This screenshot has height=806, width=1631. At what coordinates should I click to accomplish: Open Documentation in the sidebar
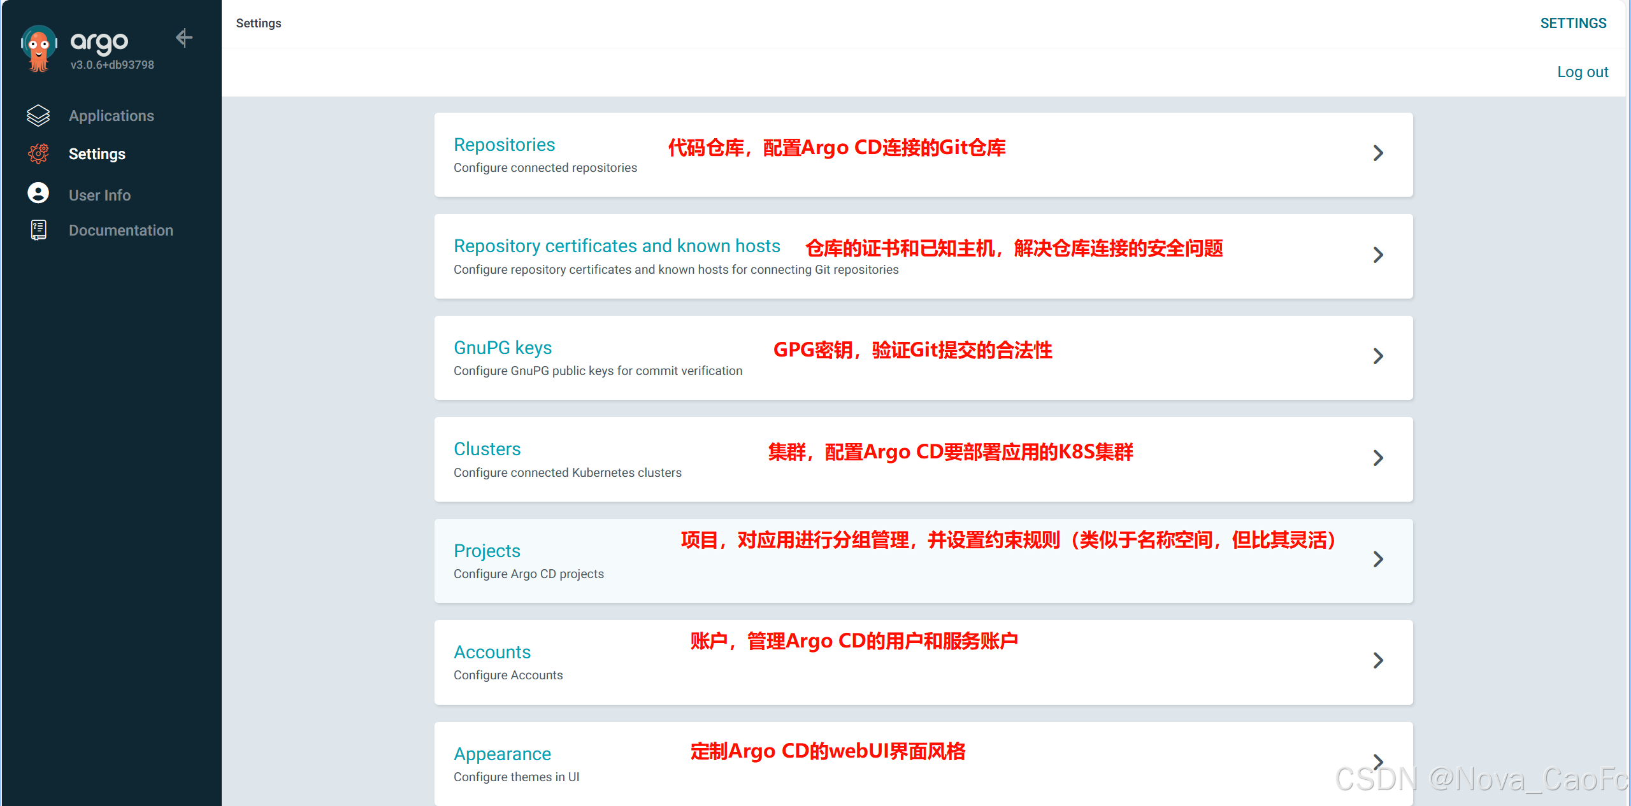[x=121, y=230]
